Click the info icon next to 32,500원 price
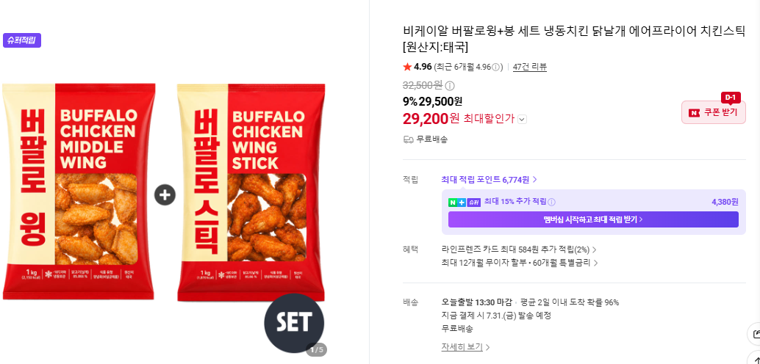This screenshot has height=364, width=760. pyautogui.click(x=450, y=86)
